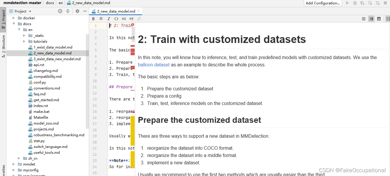The image size is (390, 176).
Task: Open robustness_benchmarking.md file
Action: (59, 135)
